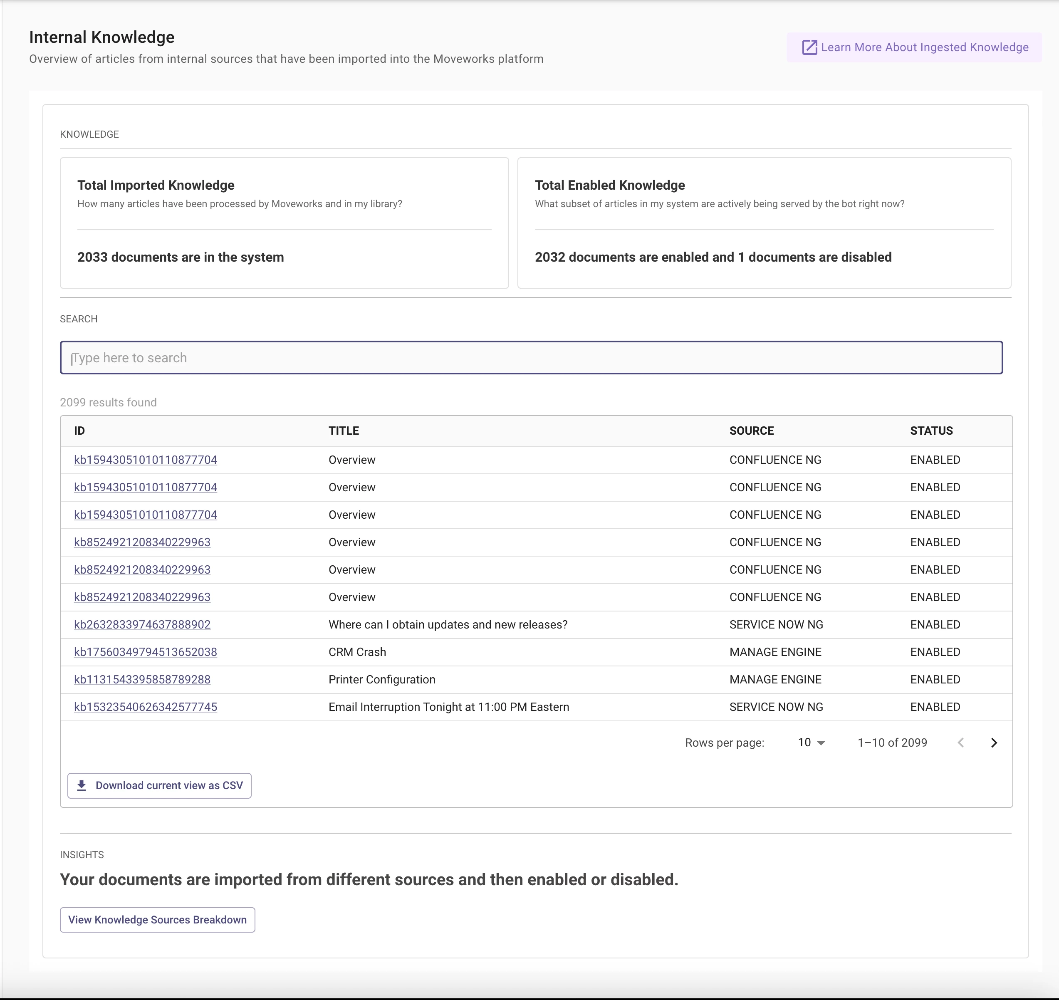Screen dimensions: 1059x1000
Task: Open the CRM Crash article ID link
Action: [146, 652]
